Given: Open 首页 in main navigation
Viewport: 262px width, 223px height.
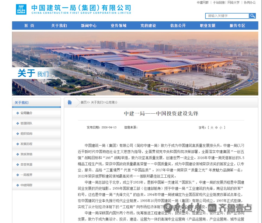Looking at the screenshot, I should 29,26.
